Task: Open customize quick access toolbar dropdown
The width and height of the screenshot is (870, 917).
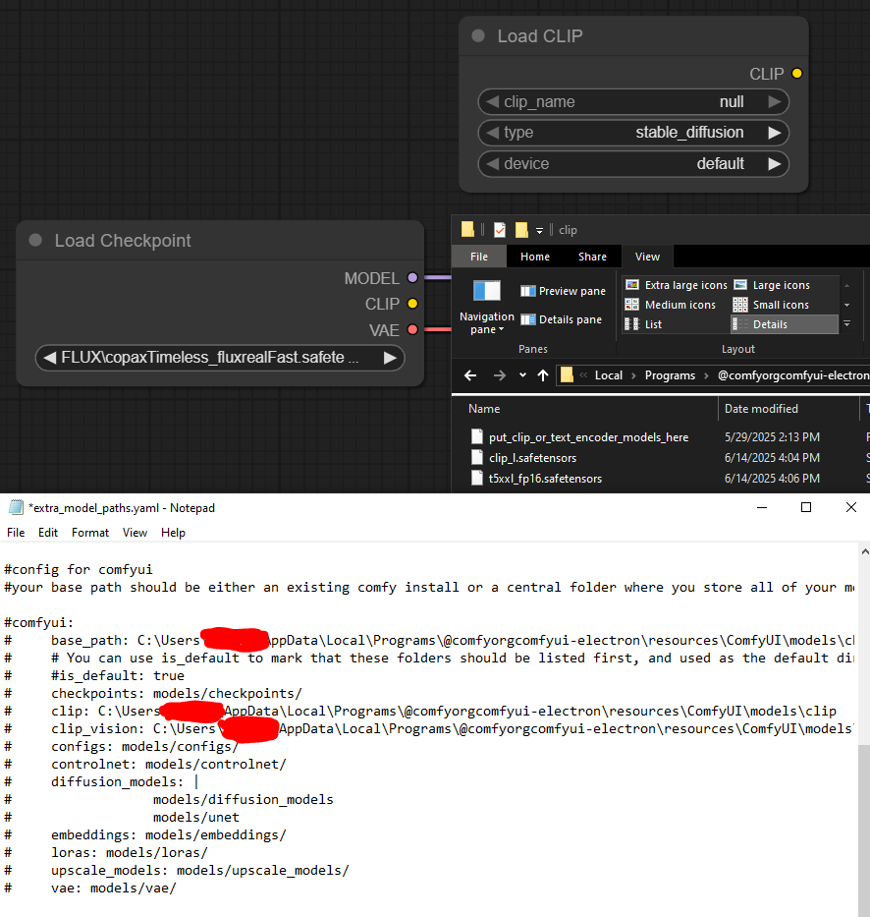Action: [x=539, y=230]
